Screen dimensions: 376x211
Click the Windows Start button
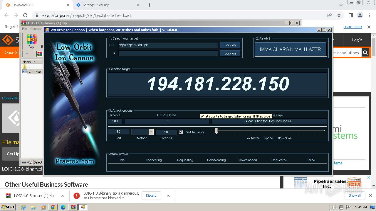[8, 207]
